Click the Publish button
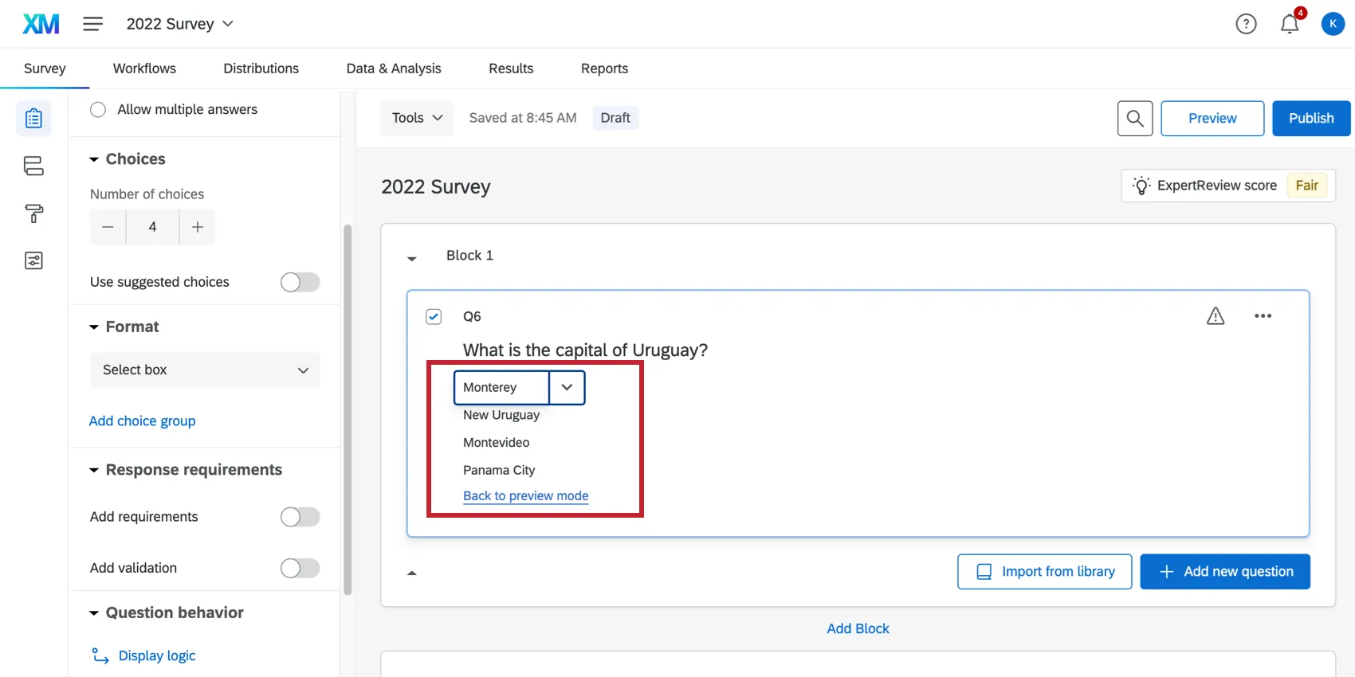 1310,119
